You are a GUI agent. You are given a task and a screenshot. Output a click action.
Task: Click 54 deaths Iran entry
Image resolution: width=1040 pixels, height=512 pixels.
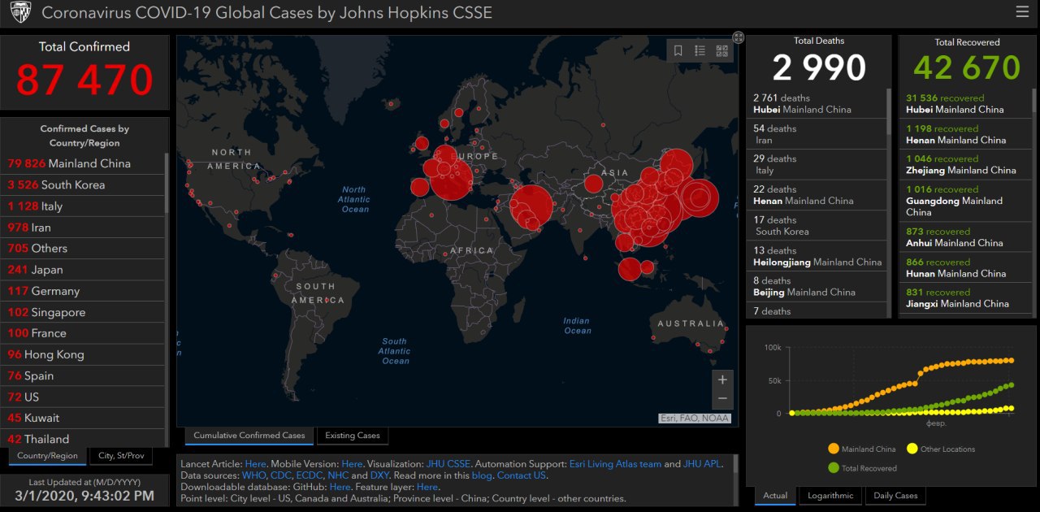pos(817,134)
